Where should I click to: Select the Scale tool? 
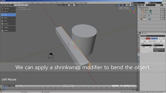[8, 21]
